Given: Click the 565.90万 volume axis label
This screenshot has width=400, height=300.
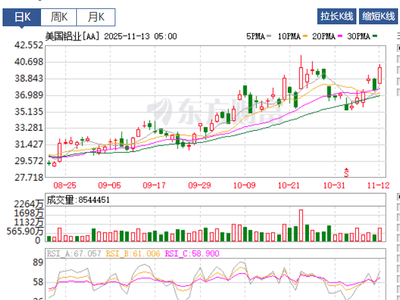Looking at the screenshot, I should coord(25,231).
